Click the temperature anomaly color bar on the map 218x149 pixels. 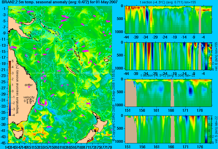[10, 88]
